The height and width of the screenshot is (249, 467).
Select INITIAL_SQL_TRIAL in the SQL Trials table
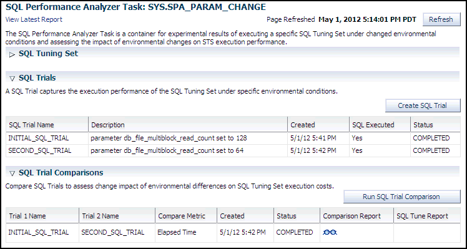[39, 138]
